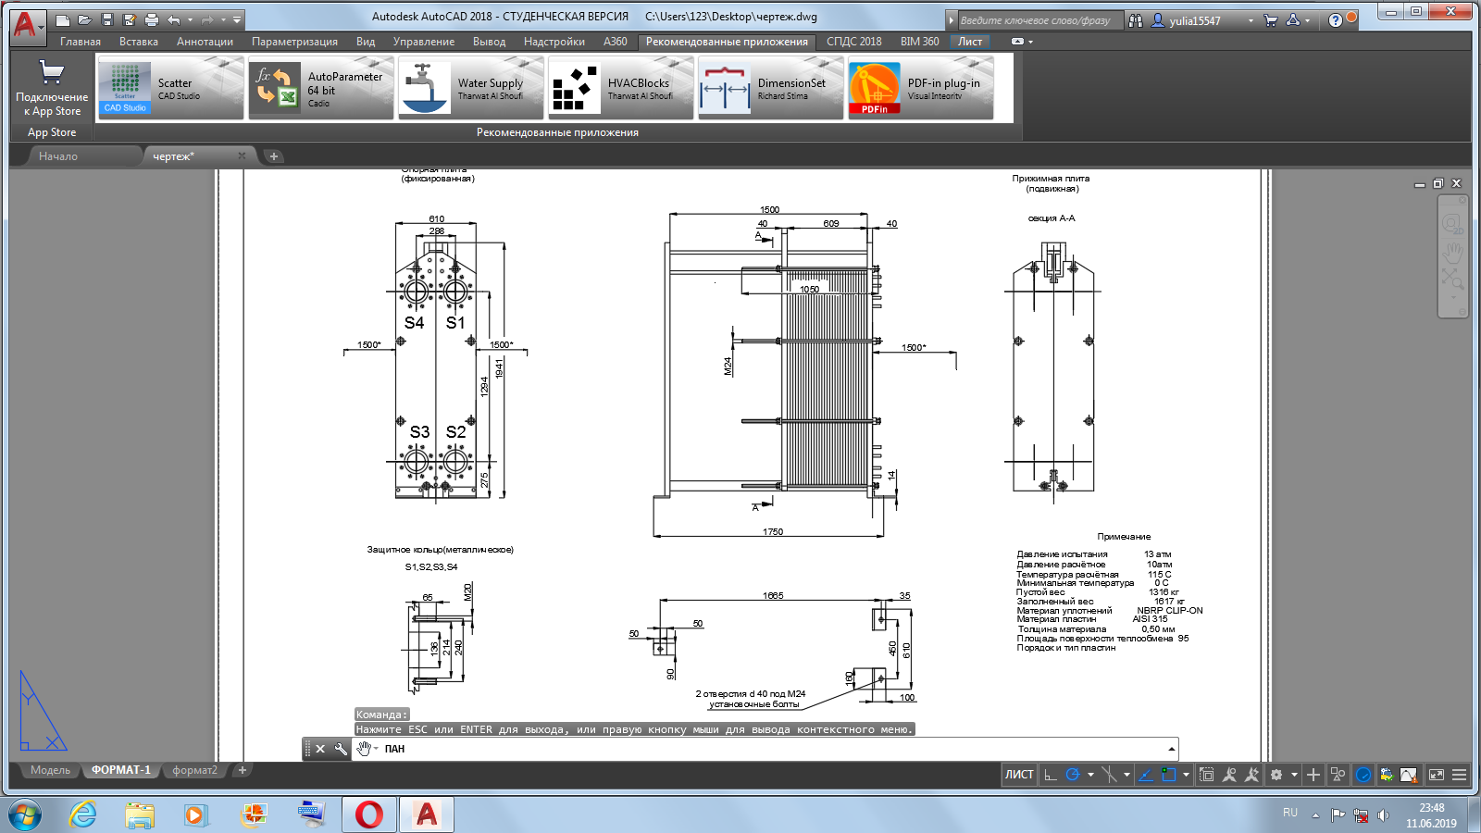Click the command line wrench customize icon

point(340,749)
